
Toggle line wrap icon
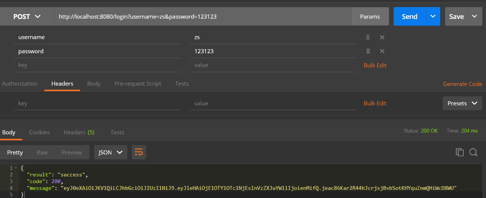point(139,152)
